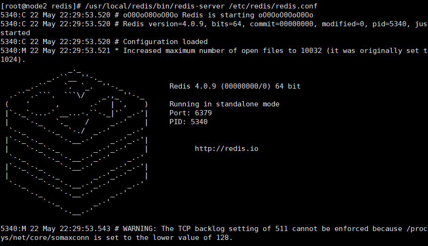Click the 'Port: 6379' line

click(191, 113)
